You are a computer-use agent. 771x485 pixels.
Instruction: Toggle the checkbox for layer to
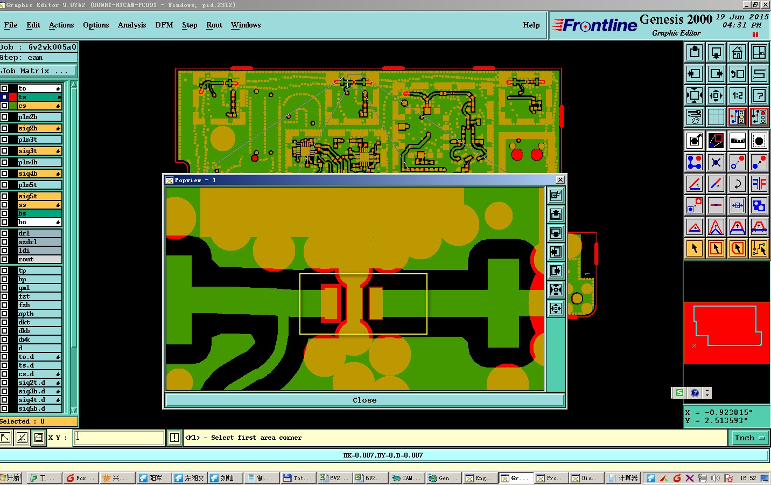[x=4, y=88]
